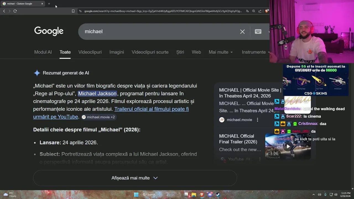Click 'Rezumat generat de AI' heading

[66, 73]
